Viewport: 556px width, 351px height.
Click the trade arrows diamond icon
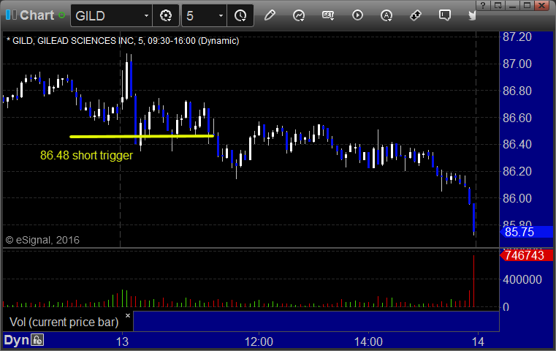pos(416,15)
